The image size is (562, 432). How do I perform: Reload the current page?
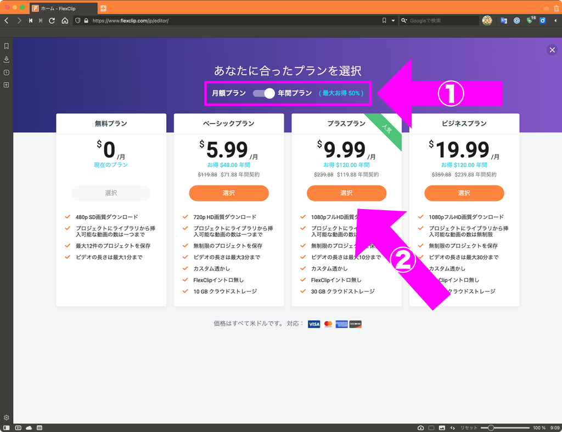[52, 20]
